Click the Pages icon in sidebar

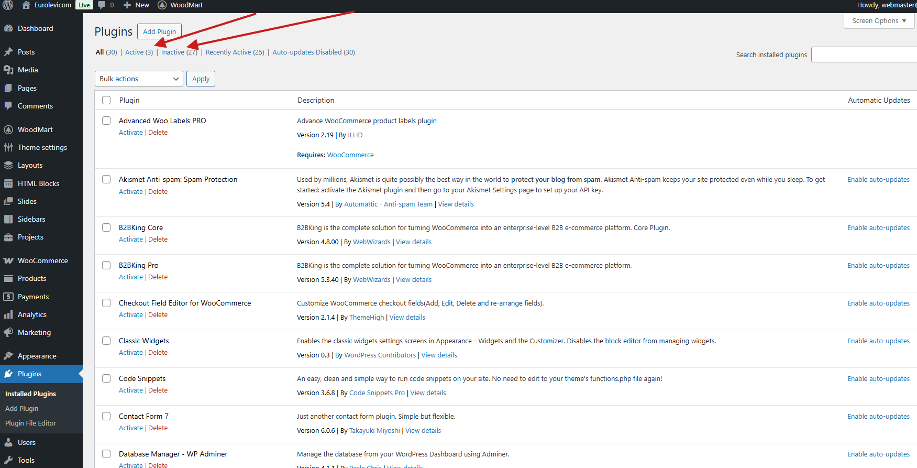click(x=8, y=88)
